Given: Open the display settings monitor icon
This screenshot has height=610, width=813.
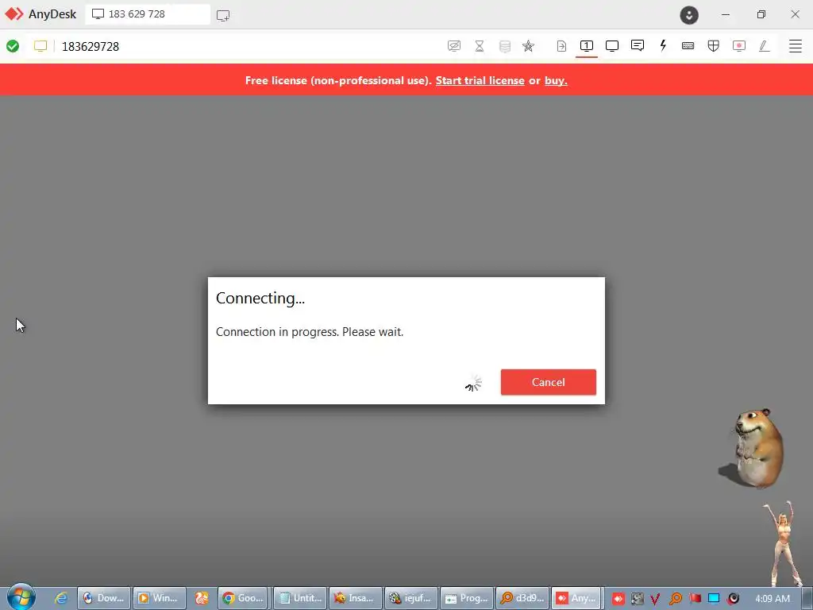Looking at the screenshot, I should point(612,46).
